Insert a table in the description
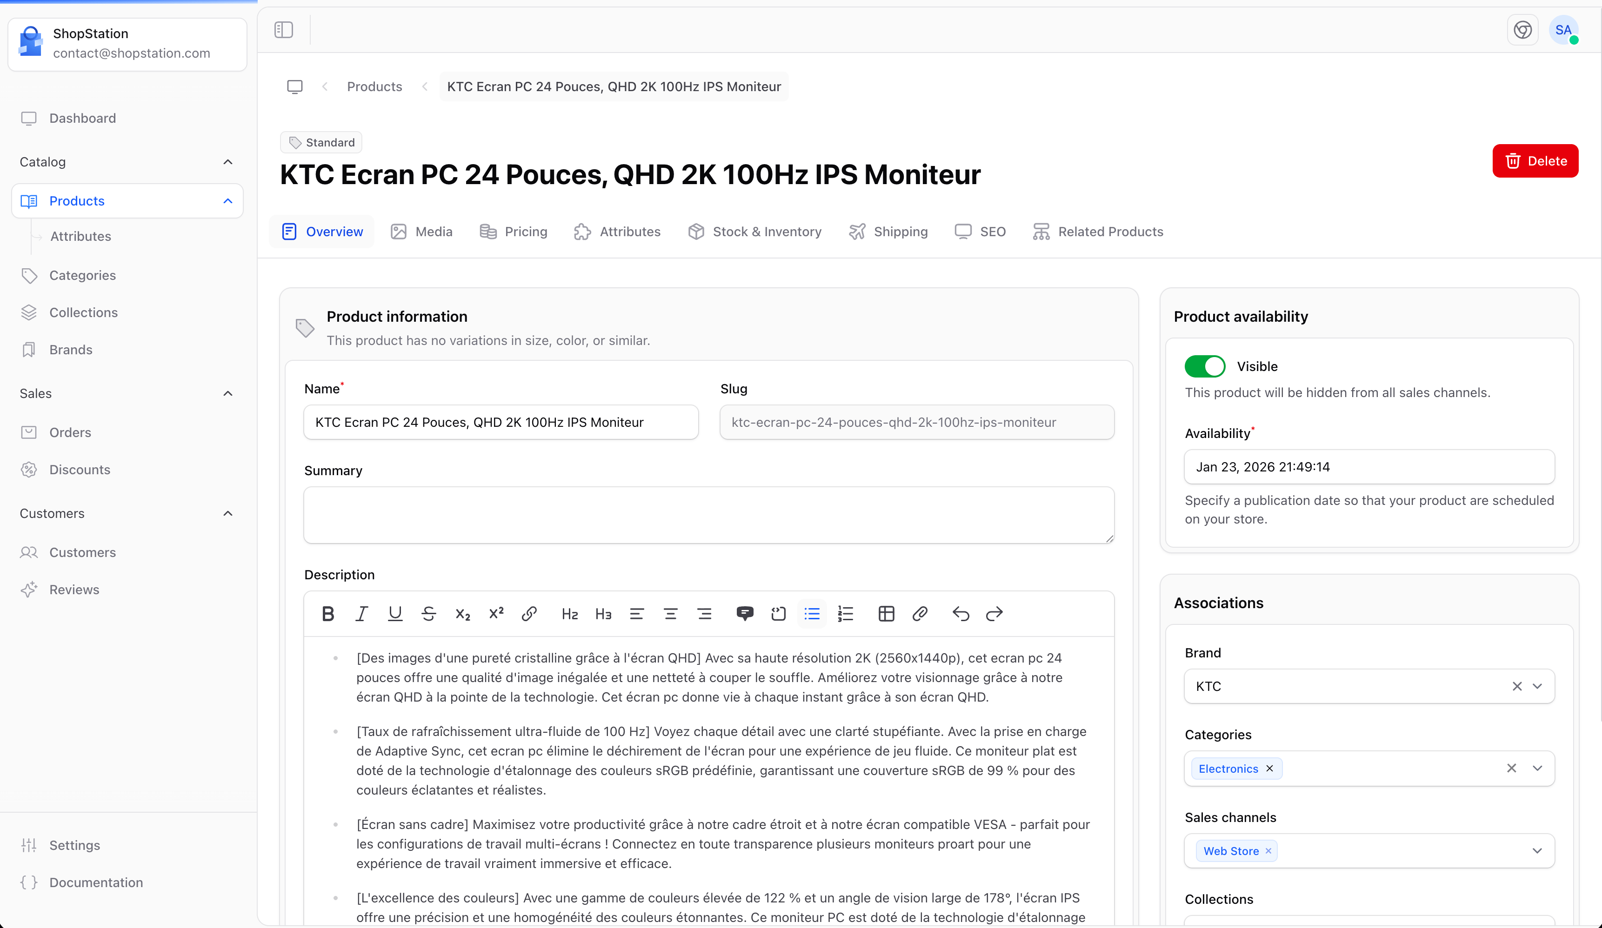Viewport: 1602px width, 928px height. click(886, 613)
